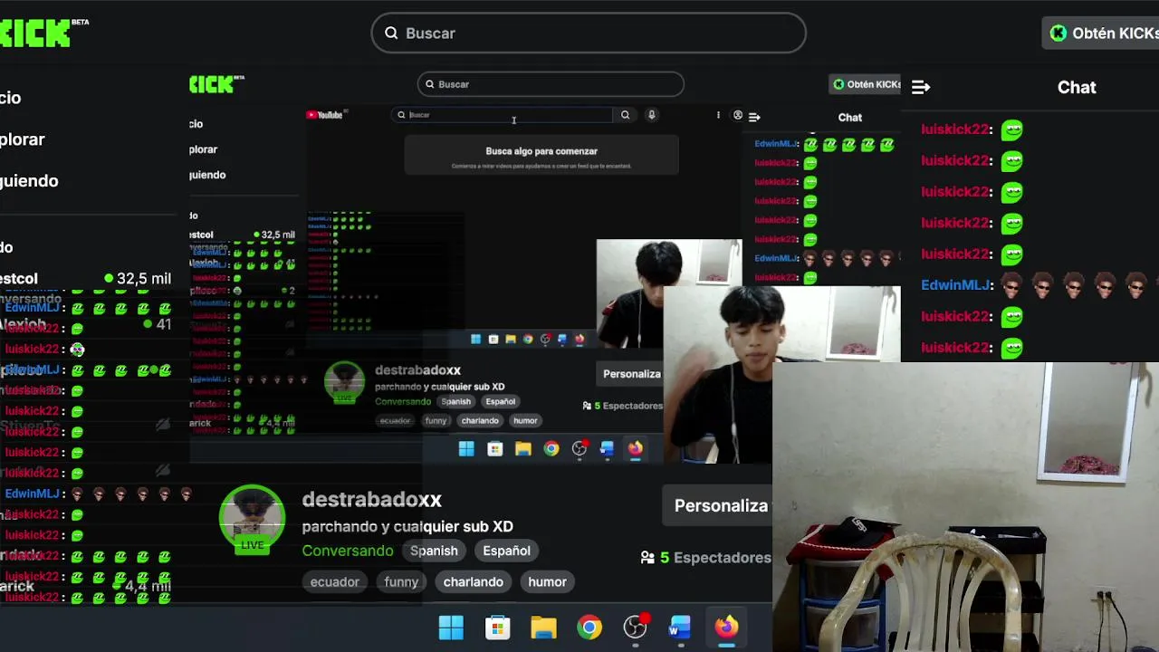1159x652 pixels.
Task: Click the largest funny tag
Action: coord(401,582)
